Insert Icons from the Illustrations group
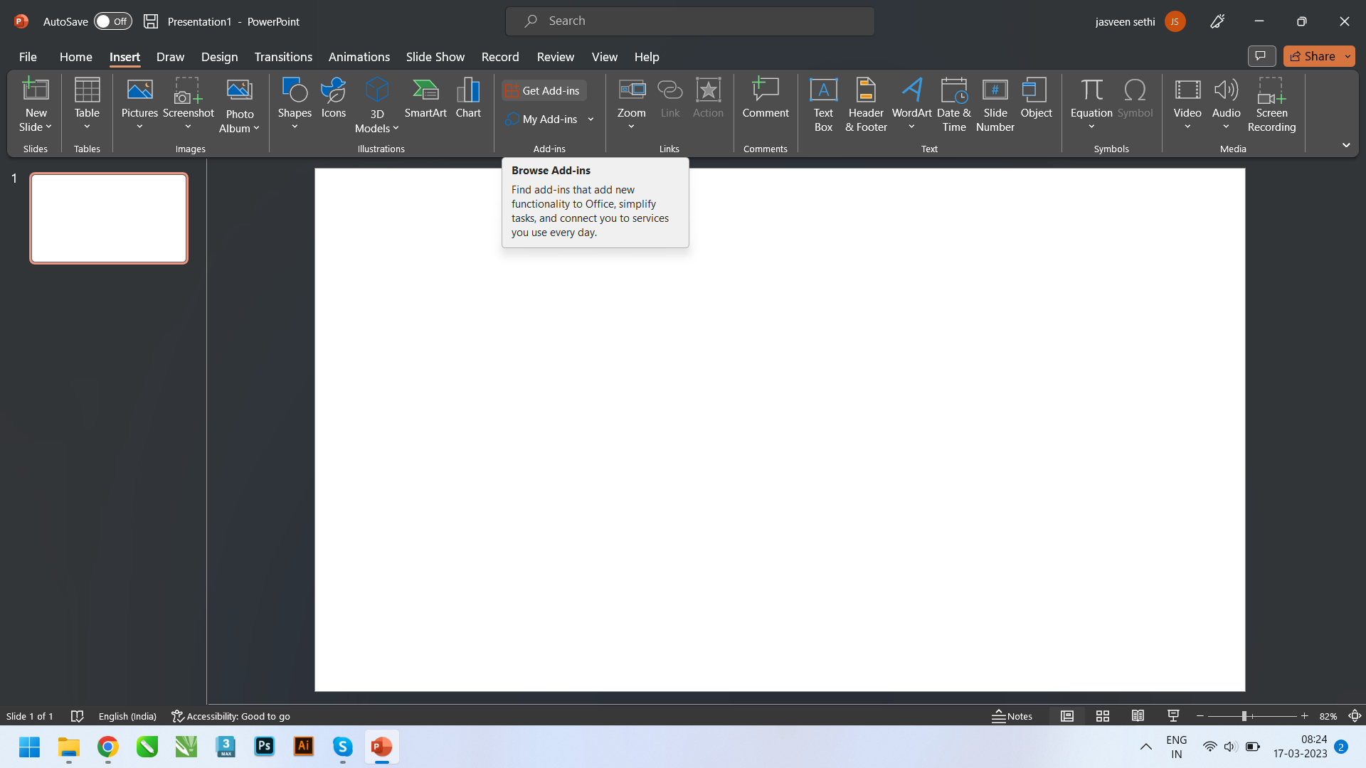 point(333,98)
